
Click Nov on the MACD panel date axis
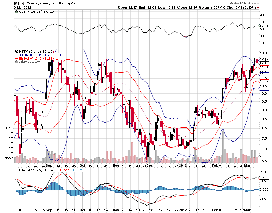(116, 210)
